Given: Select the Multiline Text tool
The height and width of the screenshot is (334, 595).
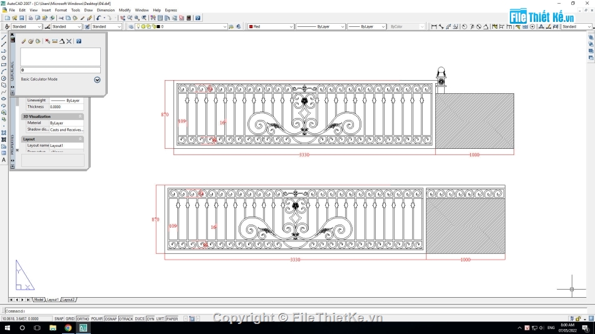Looking at the screenshot, I should click(x=4, y=160).
